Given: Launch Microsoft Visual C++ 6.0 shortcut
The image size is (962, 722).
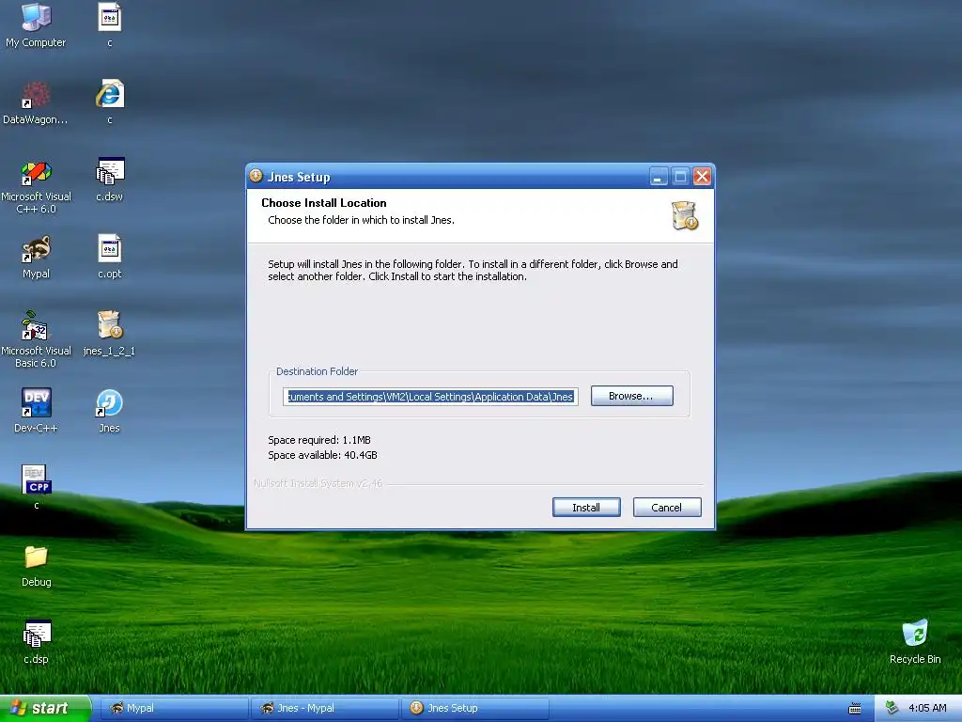Looking at the screenshot, I should pos(36,186).
